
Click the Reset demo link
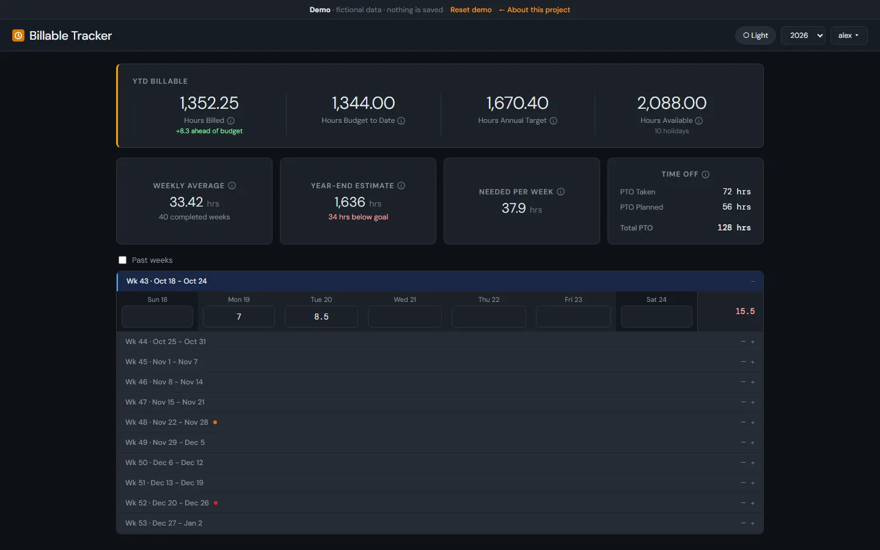471,10
